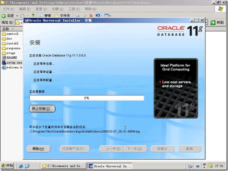This screenshot has width=228, height=171.
Task: Open the 帮助(H) menu in Explorer
Action: tap(90, 9)
